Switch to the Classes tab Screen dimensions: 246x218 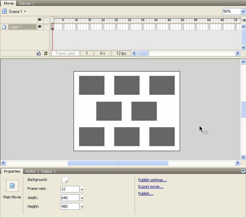click(25, 3)
